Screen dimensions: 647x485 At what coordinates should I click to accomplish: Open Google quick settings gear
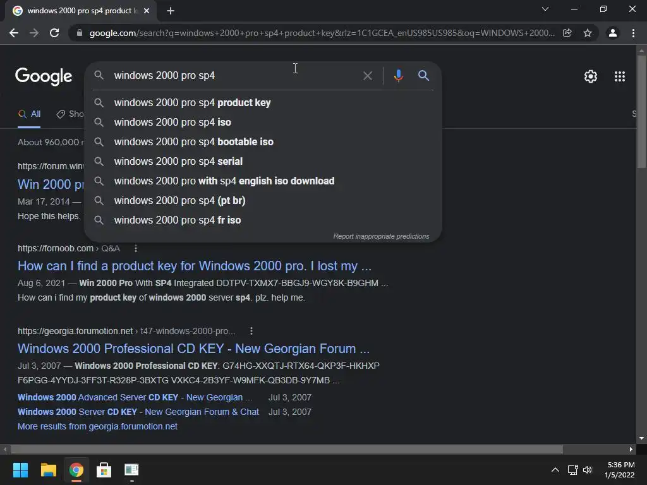point(591,76)
